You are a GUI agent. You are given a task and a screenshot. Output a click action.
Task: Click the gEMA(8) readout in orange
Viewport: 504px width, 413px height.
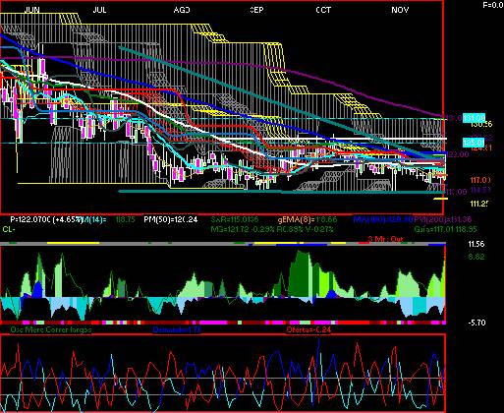coord(308,219)
